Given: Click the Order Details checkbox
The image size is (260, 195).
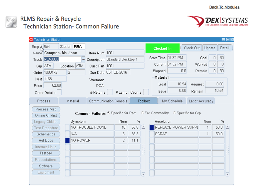Looking at the screenshot, I should click(59, 92).
